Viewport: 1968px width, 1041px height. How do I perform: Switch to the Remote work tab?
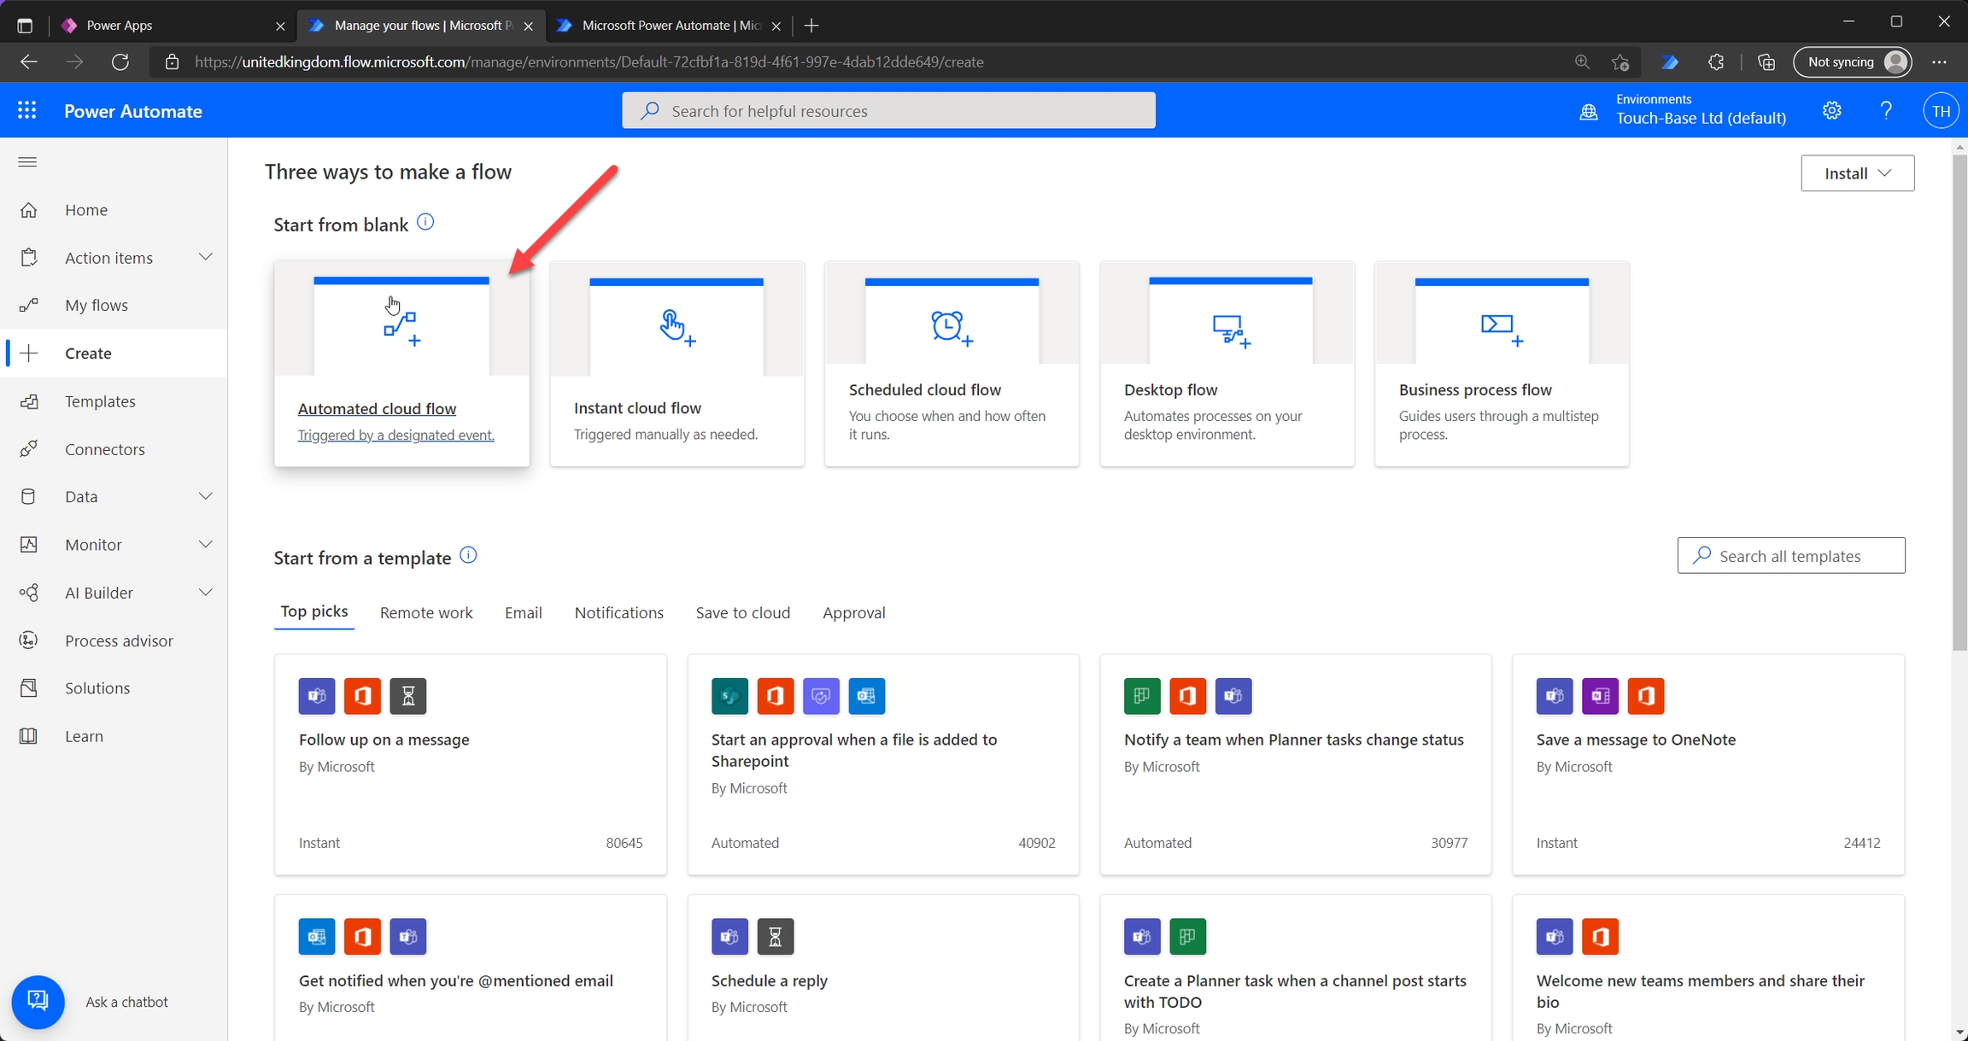[x=425, y=612]
